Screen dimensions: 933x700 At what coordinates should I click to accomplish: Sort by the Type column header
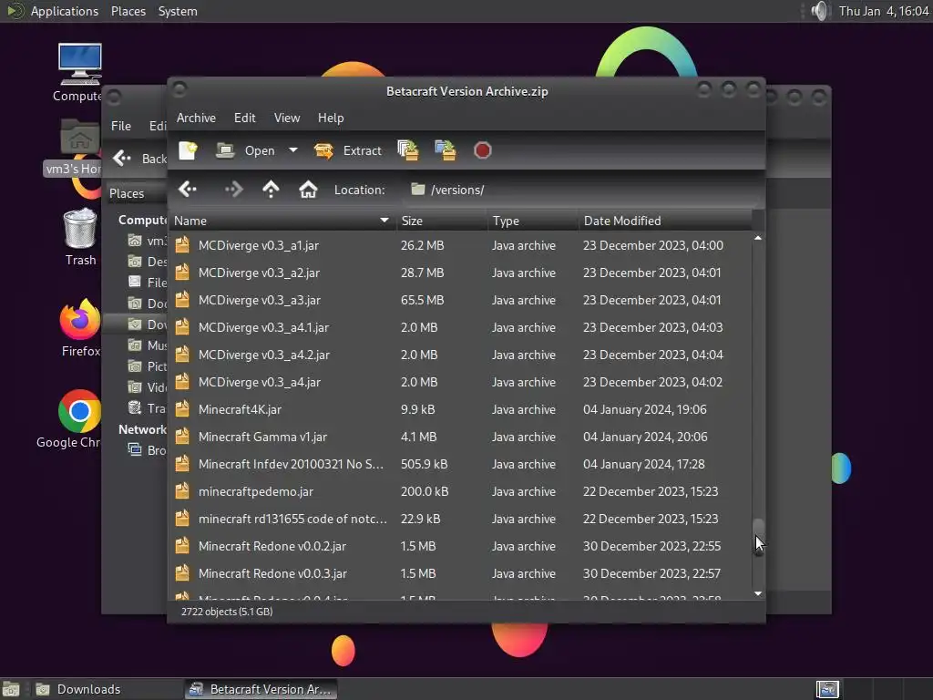[x=532, y=221]
